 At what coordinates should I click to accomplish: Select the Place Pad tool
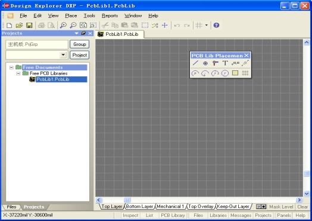[205, 63]
